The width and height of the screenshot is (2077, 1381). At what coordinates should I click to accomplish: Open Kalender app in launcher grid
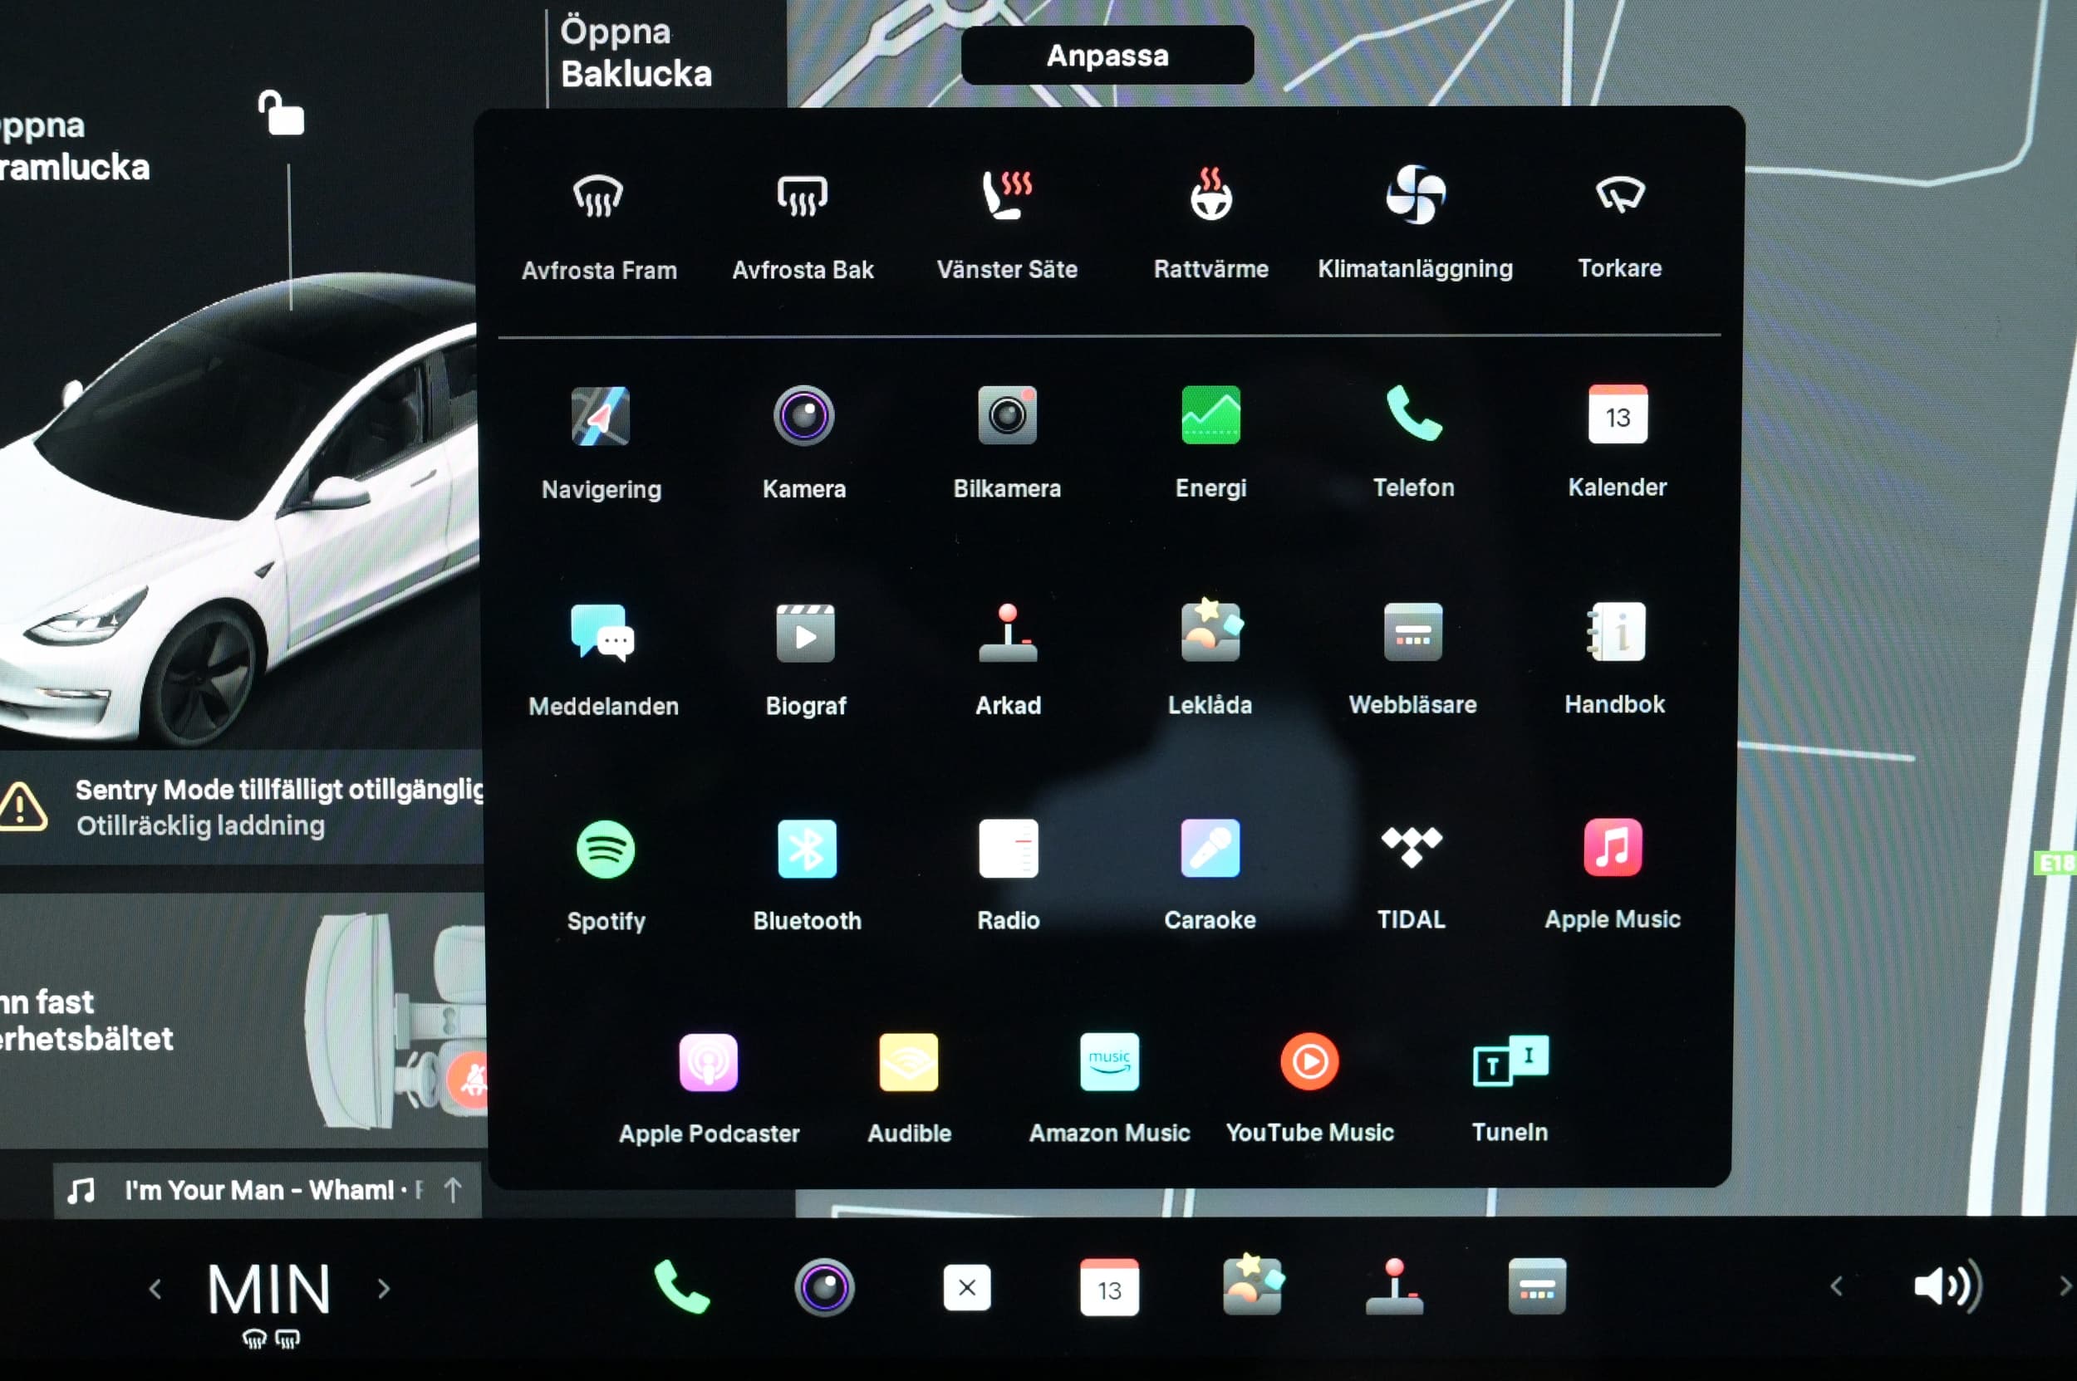click(x=1617, y=443)
